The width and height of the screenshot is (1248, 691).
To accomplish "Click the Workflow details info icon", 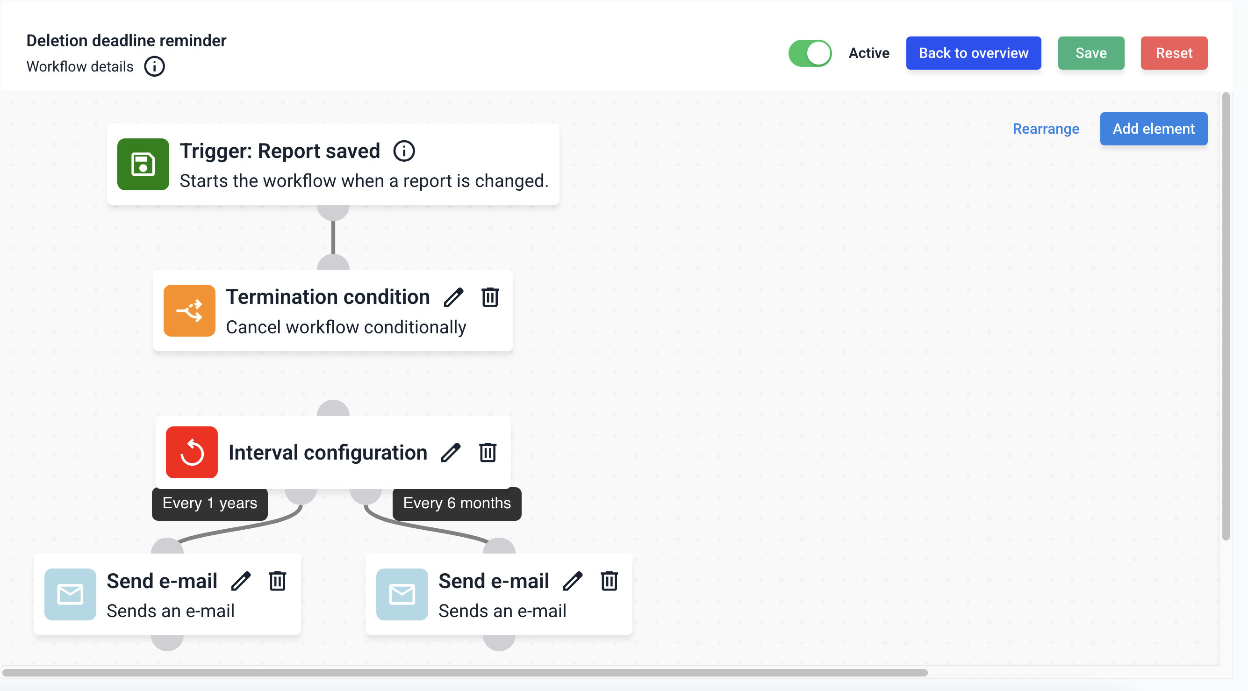I will tap(154, 66).
